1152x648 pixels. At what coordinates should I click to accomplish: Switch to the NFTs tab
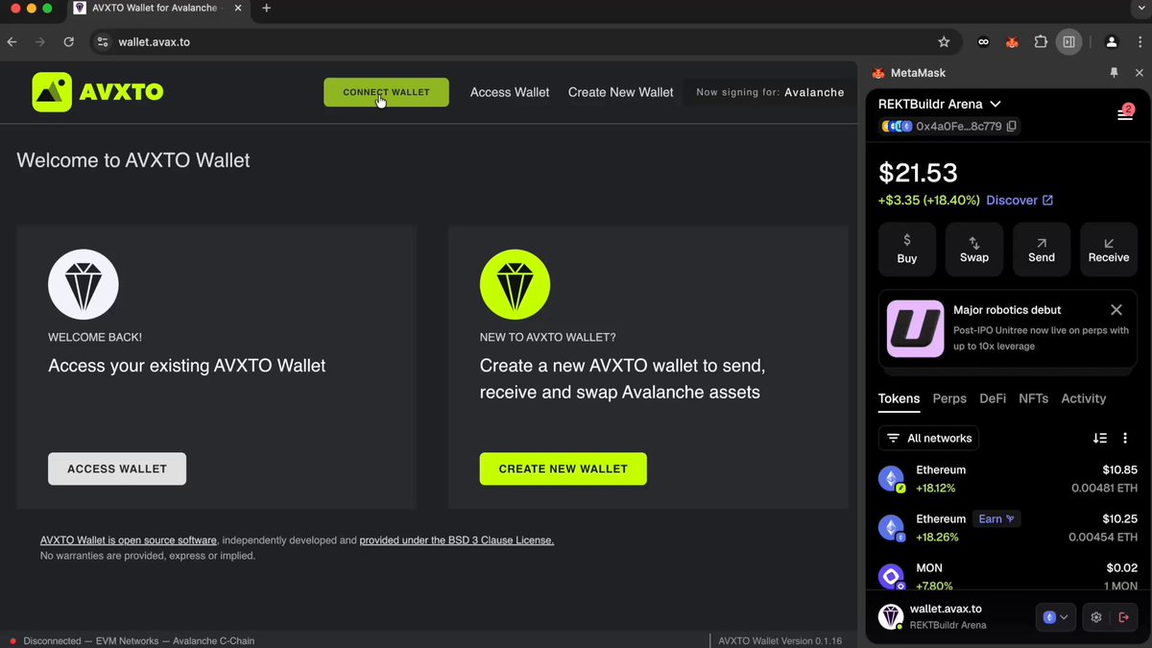coord(1033,398)
